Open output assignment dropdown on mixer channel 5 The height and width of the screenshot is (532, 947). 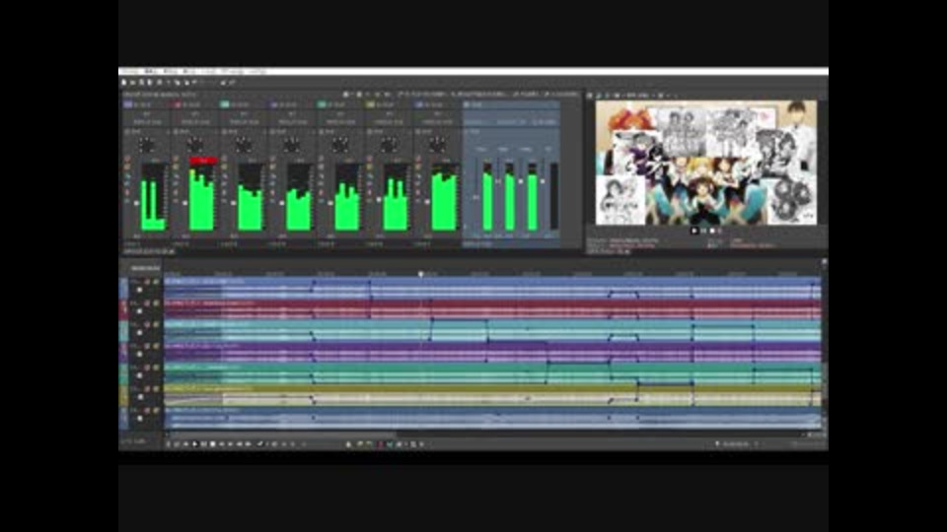(x=341, y=122)
